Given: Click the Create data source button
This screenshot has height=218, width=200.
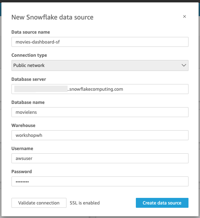Looking at the screenshot, I should pyautogui.click(x=162, y=203).
